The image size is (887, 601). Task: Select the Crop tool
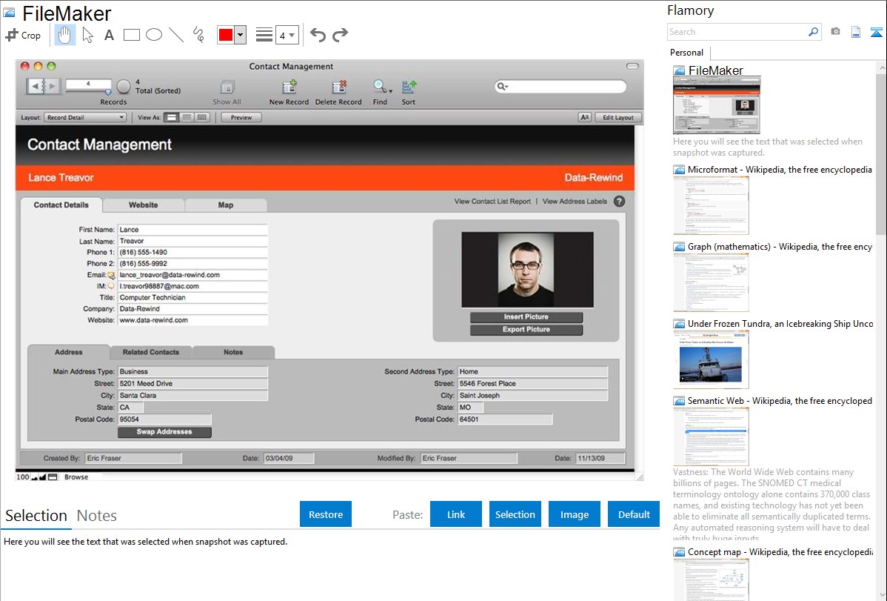[x=23, y=35]
